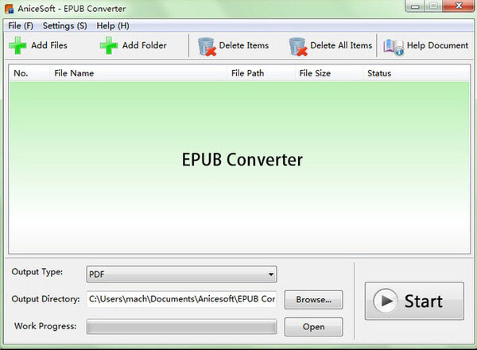Click the Work Progress: label
Image resolution: width=477 pixels, height=350 pixels.
click(45, 326)
